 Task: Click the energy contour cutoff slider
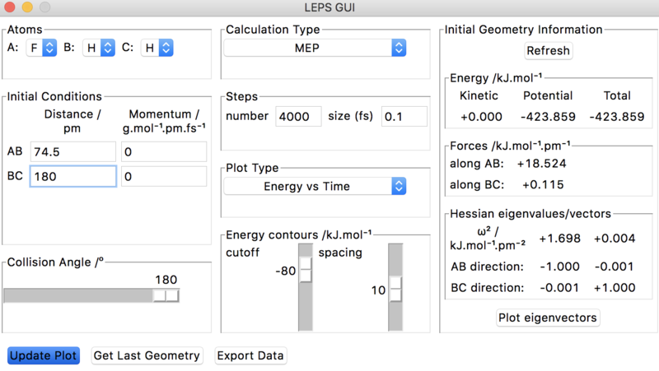click(306, 270)
